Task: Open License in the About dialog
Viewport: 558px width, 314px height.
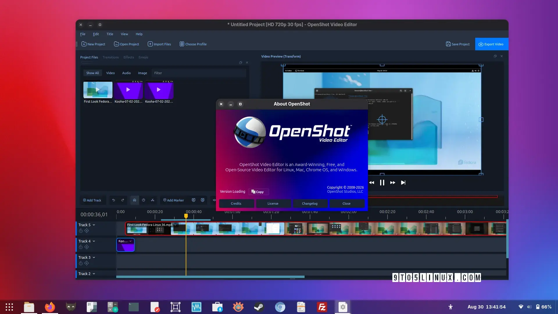Action: point(273,204)
